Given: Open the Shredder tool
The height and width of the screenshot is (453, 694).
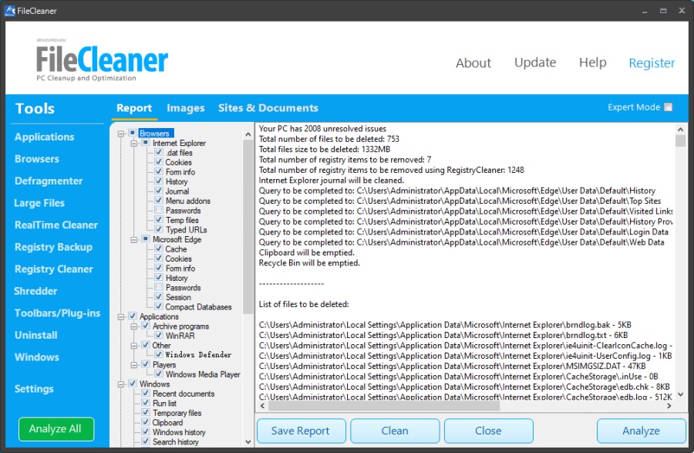Looking at the screenshot, I should click(x=35, y=291).
